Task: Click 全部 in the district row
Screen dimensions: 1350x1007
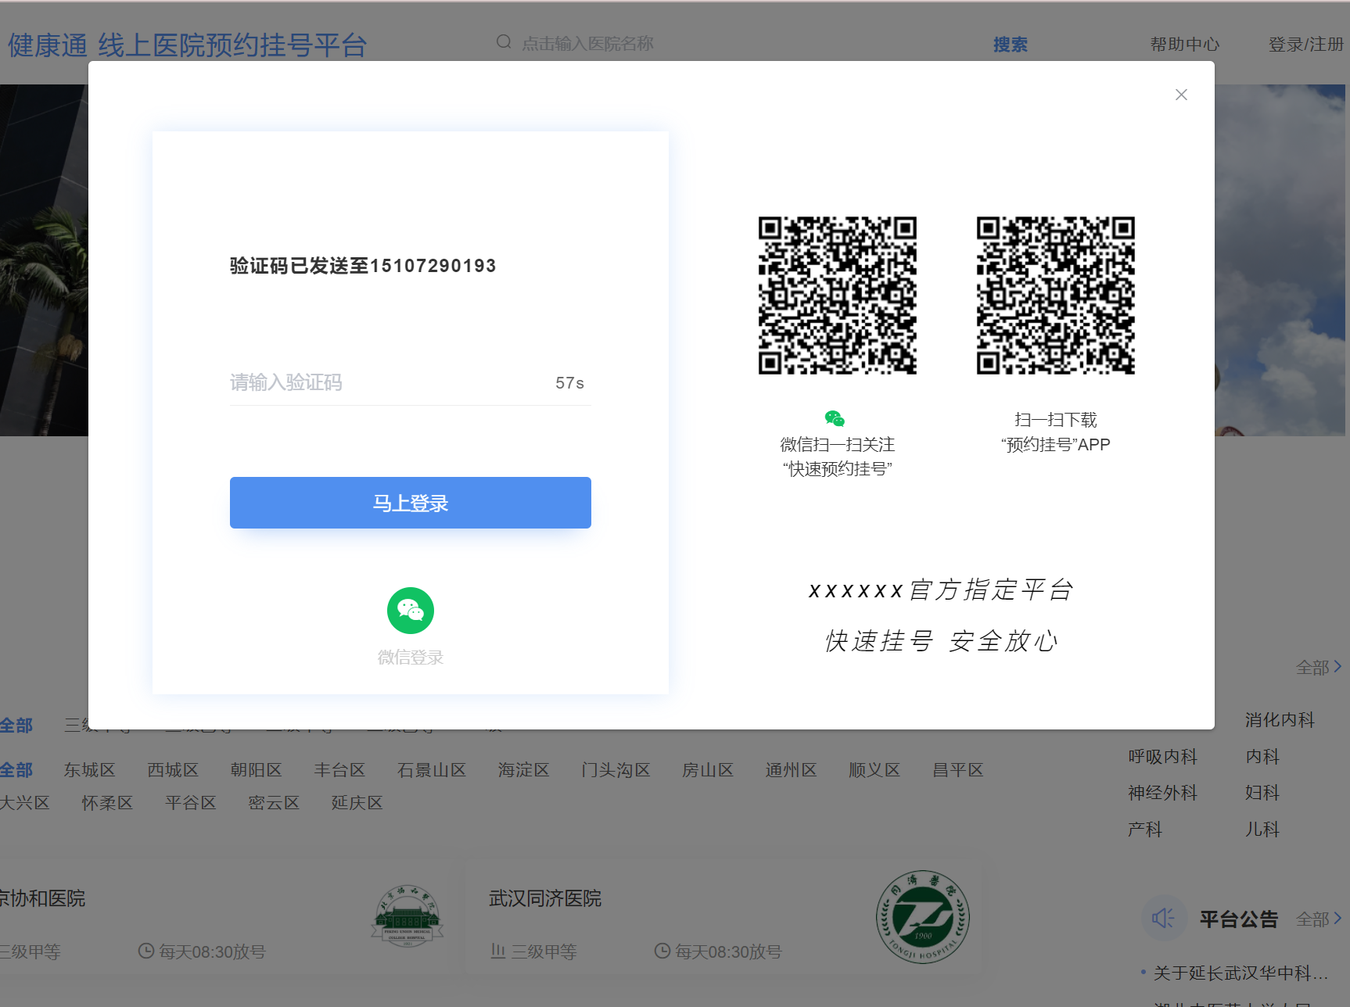Action: (x=16, y=770)
